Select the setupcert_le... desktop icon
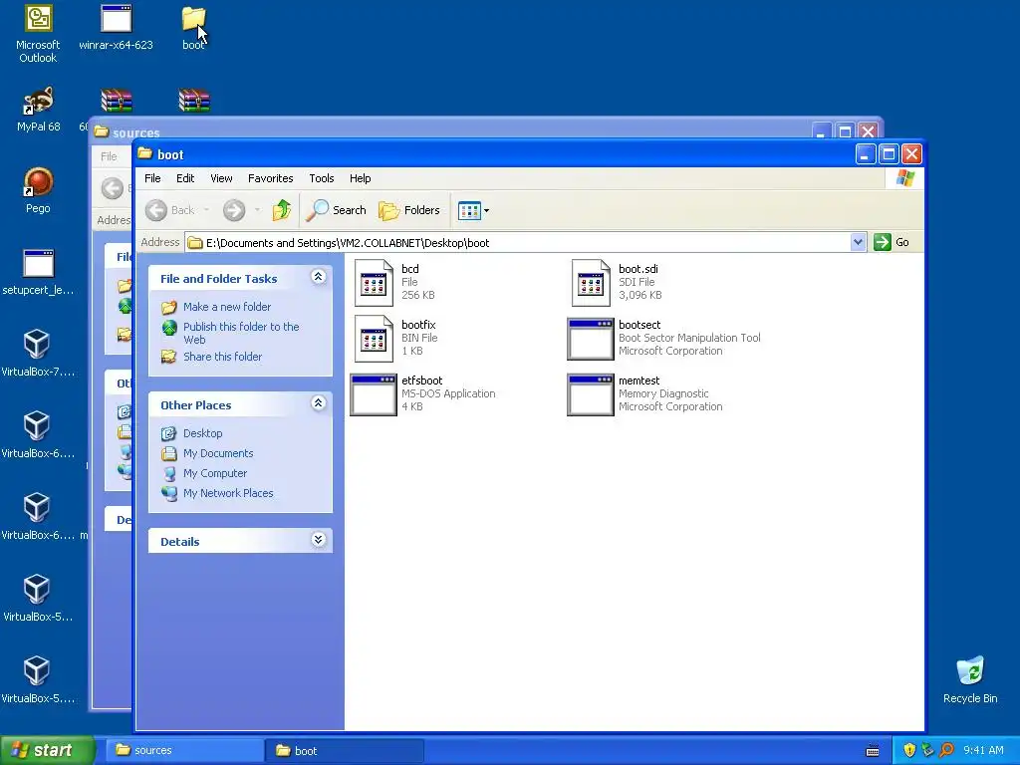Screen dimensions: 1020x765 click(38, 272)
